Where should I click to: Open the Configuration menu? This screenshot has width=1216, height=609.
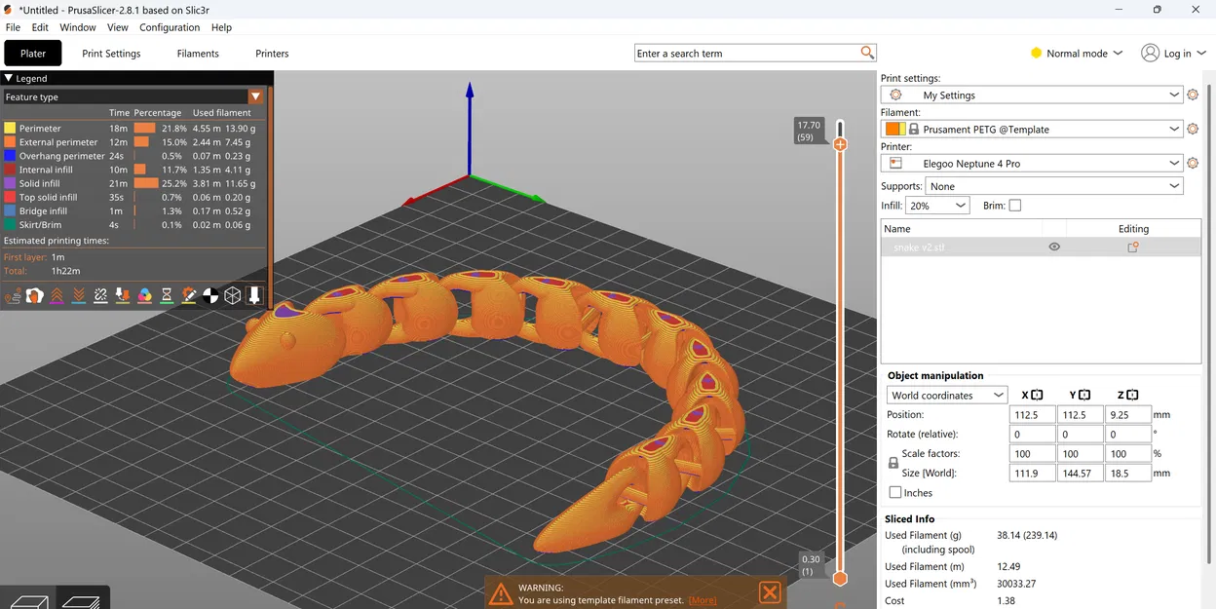click(169, 27)
